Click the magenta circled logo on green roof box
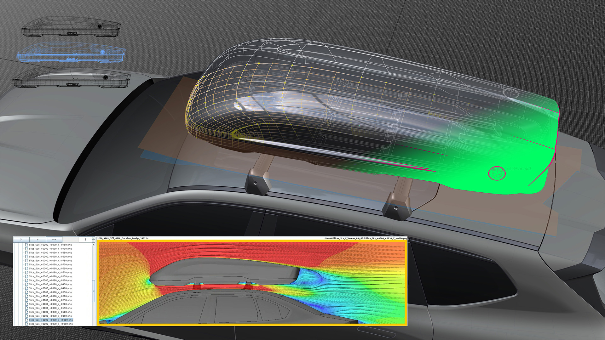The image size is (605, 340). point(497,173)
